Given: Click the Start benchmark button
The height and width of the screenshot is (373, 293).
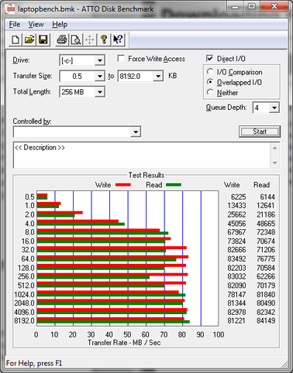Looking at the screenshot, I should (260, 132).
